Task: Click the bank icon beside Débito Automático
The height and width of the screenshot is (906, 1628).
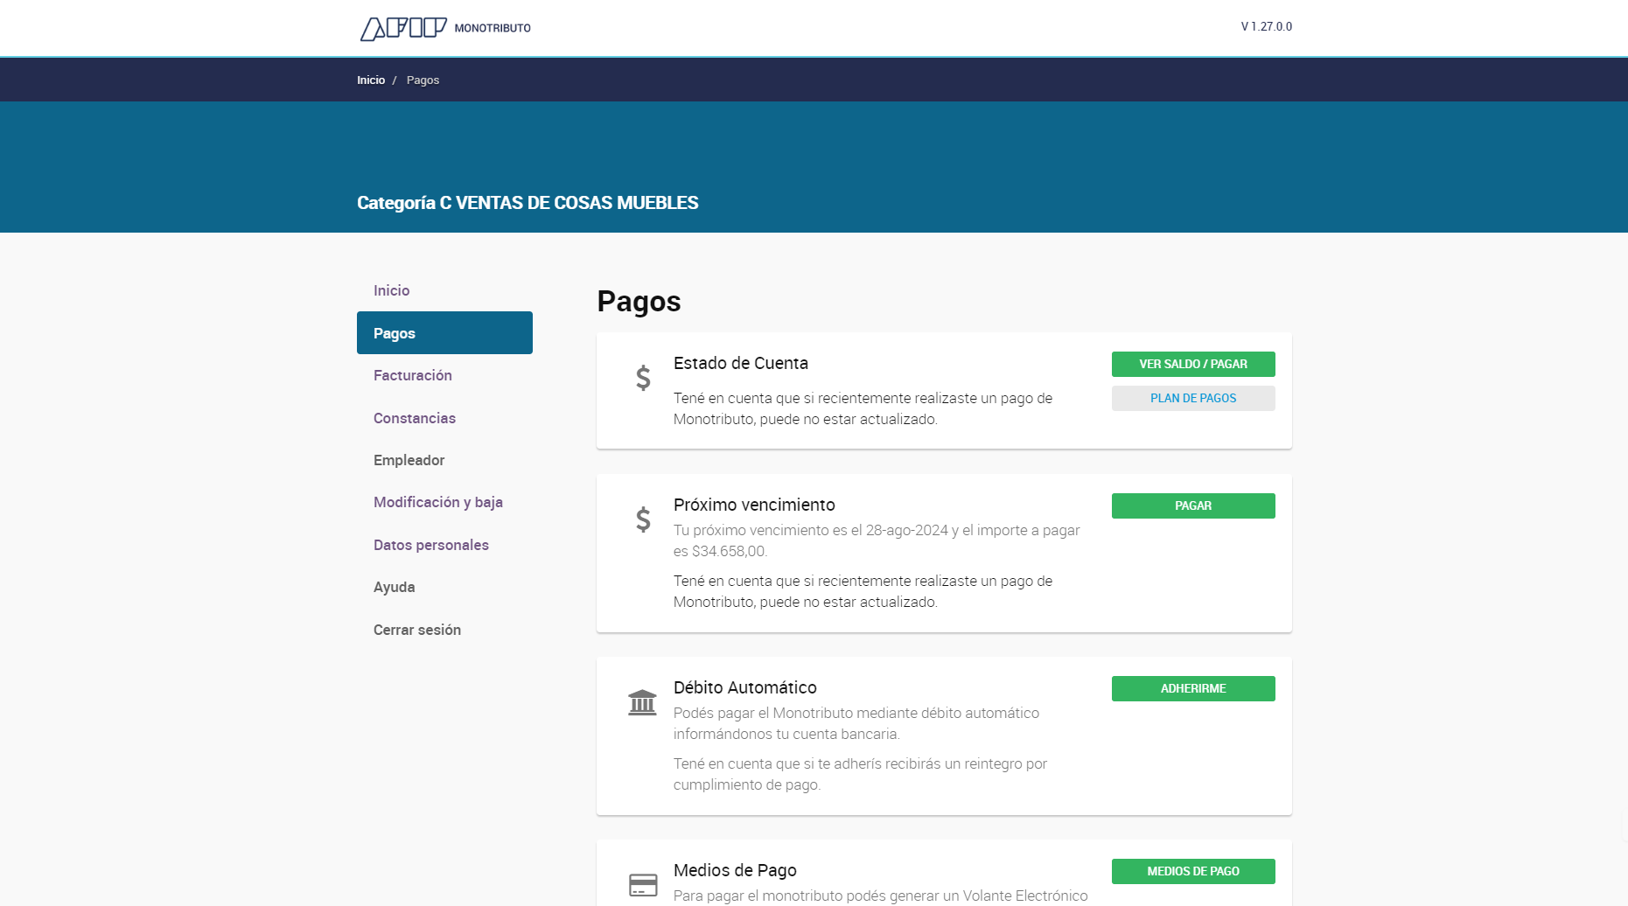Action: coord(642,702)
